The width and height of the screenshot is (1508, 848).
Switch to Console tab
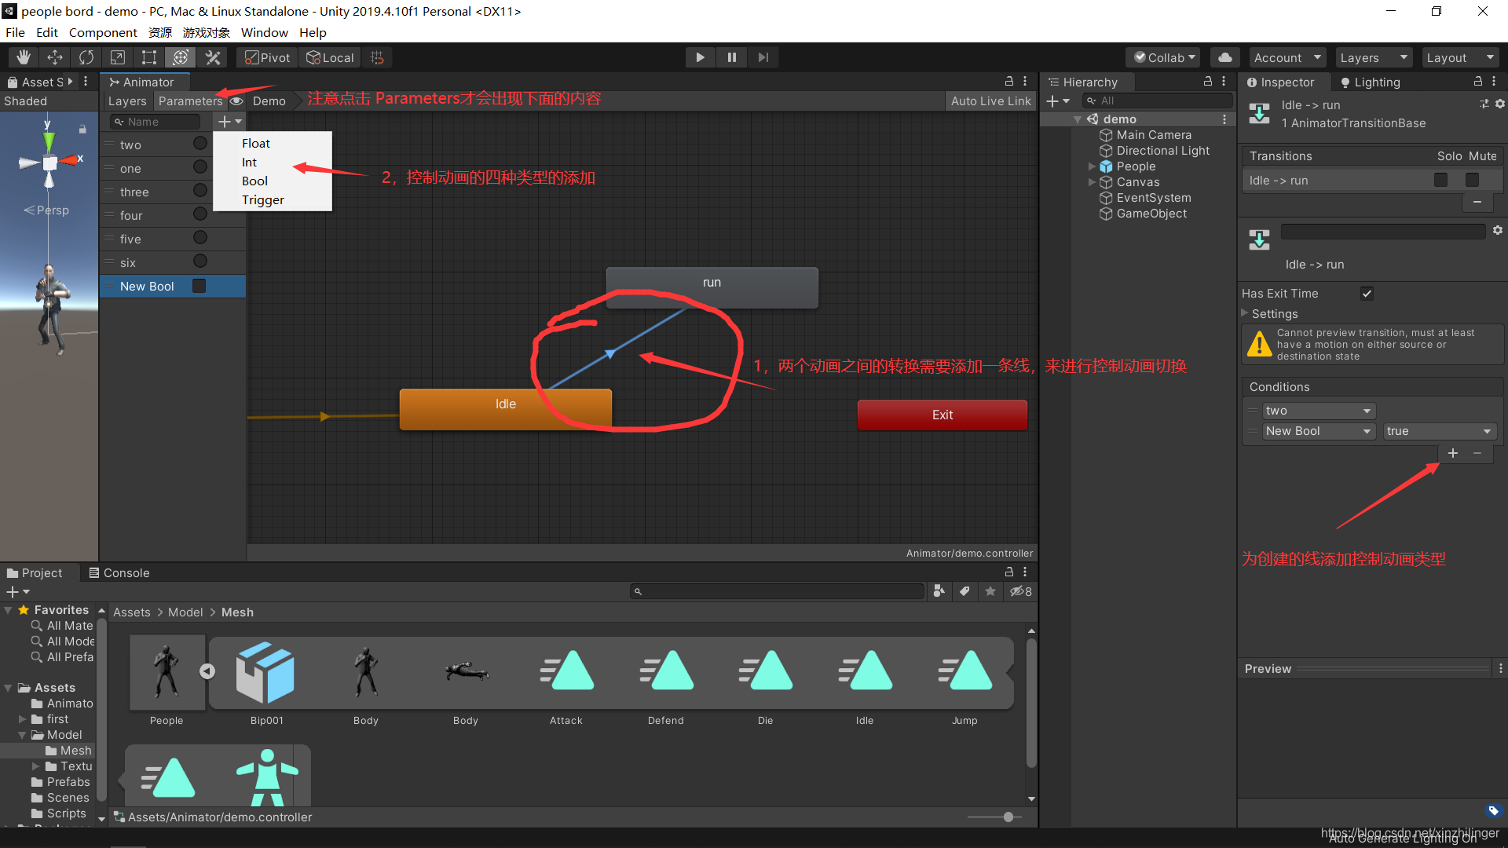coord(119,573)
